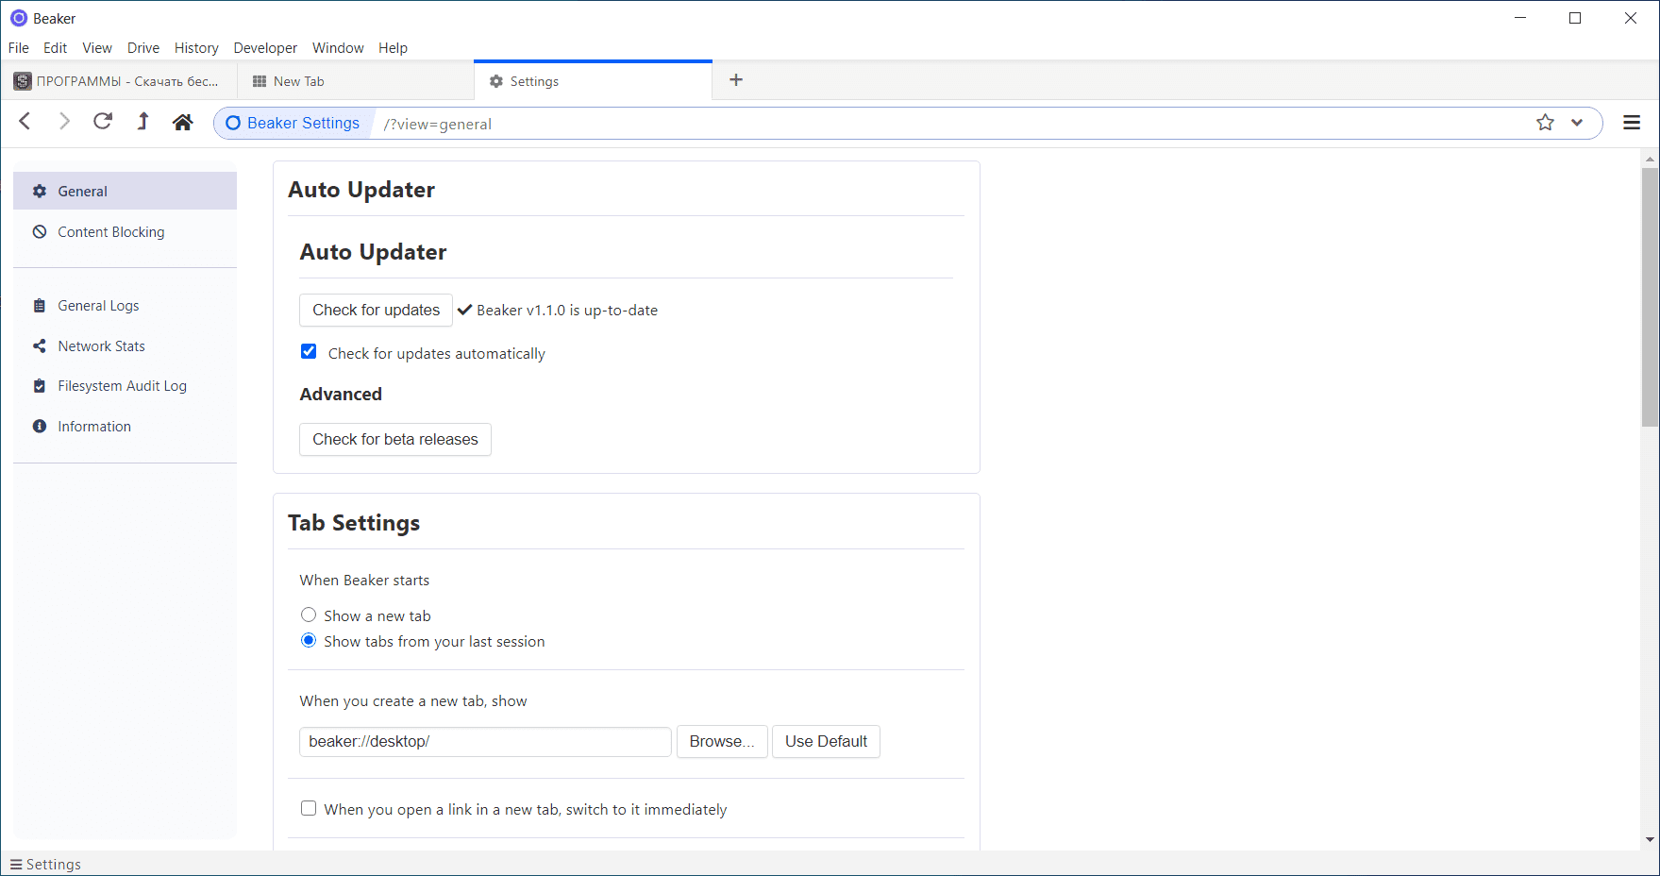
Task: Click the Filesystem Audit Log icon
Action: coord(40,386)
